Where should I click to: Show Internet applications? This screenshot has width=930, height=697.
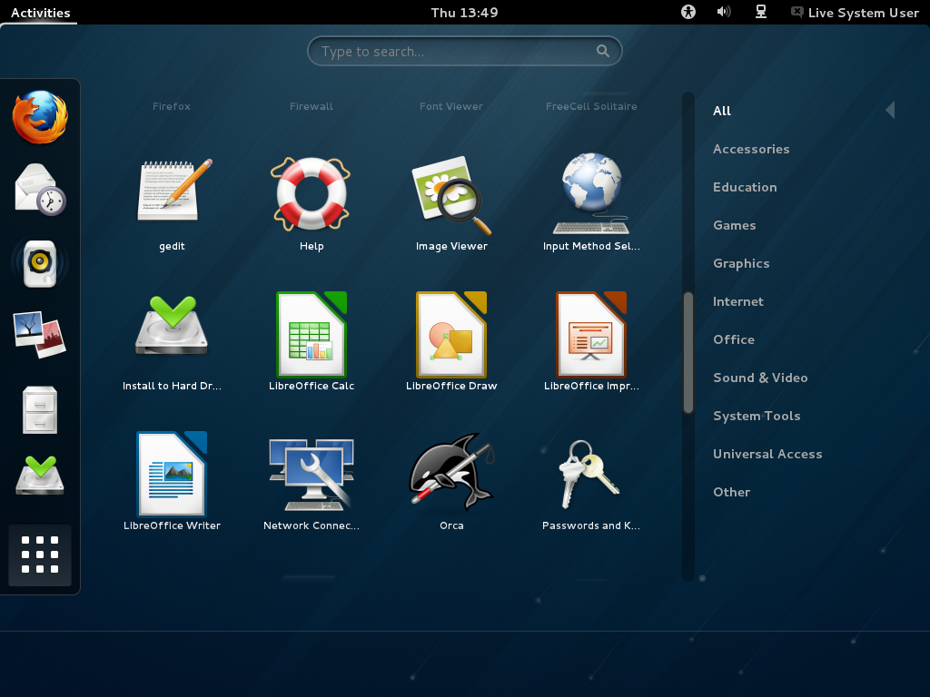[737, 301]
